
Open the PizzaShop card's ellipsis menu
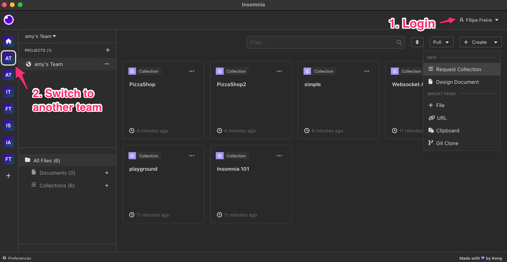coord(192,71)
